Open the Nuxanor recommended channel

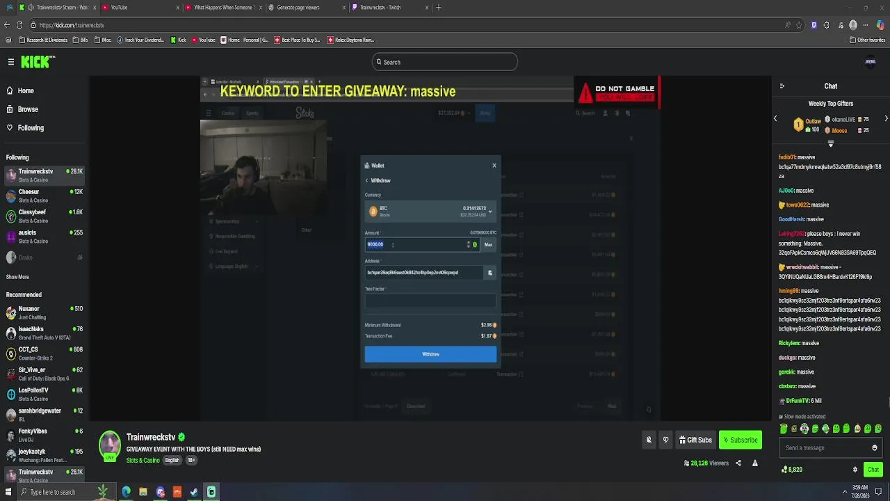click(44, 312)
